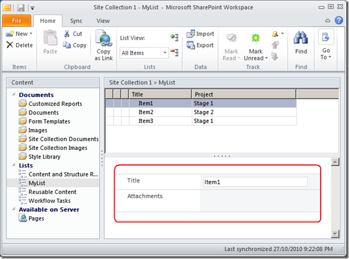Open the Form Templates folder
This screenshot has width=349, height=259.
44,121
